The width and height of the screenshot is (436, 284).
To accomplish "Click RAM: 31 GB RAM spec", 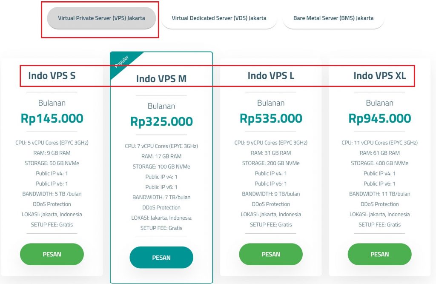I will [271, 153].
